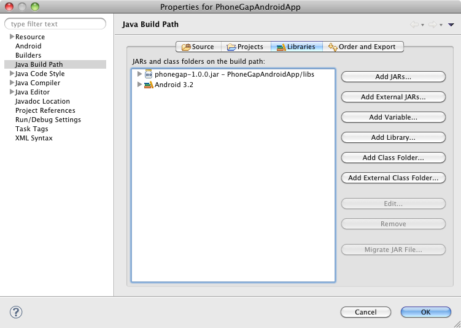The width and height of the screenshot is (461, 328).
Task: Select Java Build Path item
Action: pos(55,64)
